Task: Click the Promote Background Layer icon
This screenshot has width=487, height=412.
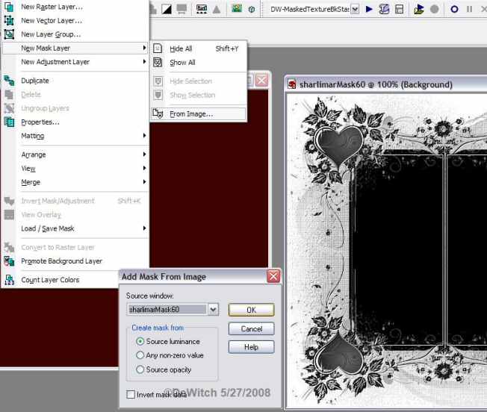Action: click(9, 261)
